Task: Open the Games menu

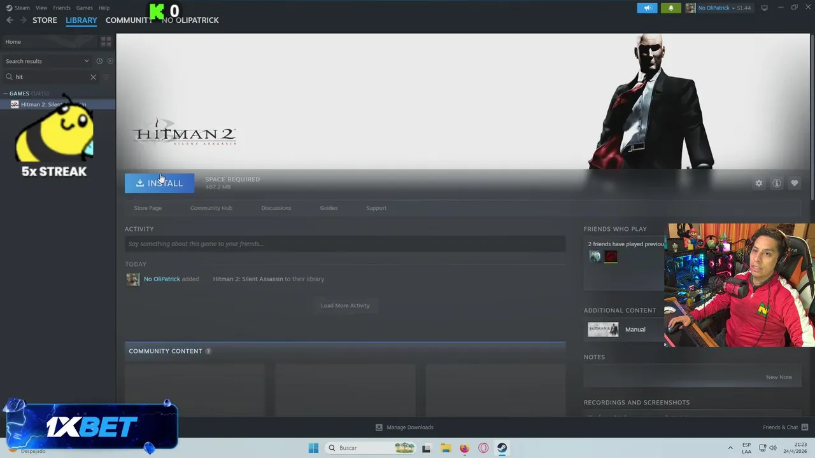Action: click(84, 8)
